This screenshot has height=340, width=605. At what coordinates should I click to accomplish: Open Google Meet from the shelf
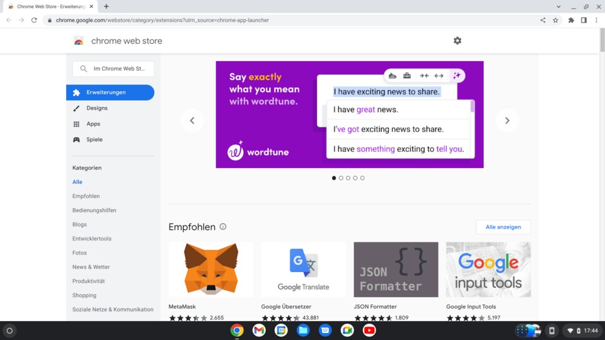pos(347,331)
